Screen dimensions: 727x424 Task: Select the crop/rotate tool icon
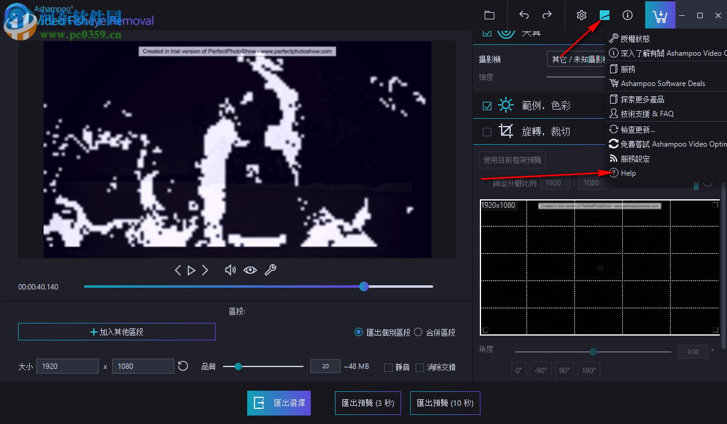505,131
